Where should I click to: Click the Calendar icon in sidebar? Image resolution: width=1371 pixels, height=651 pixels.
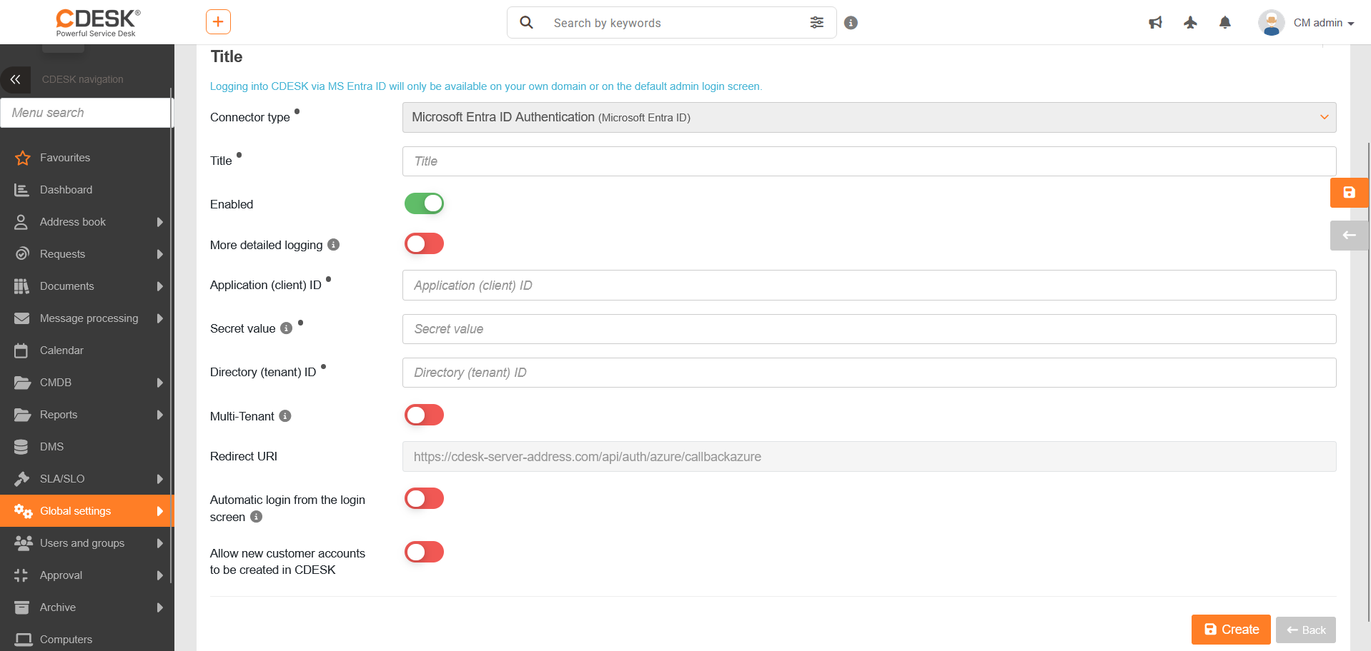[x=21, y=350]
